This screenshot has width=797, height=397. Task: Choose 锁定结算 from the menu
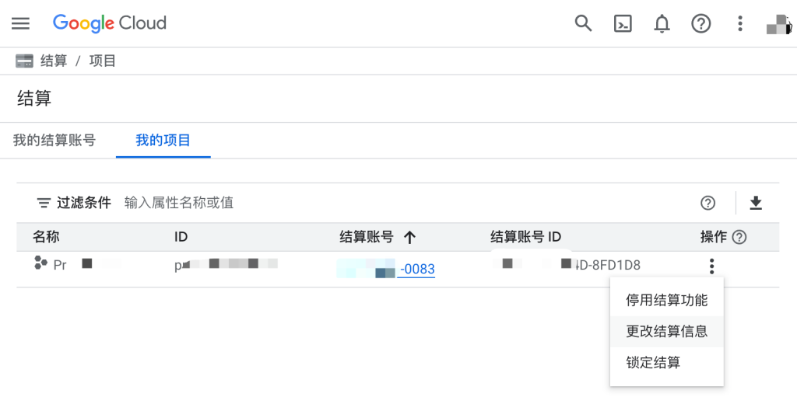[653, 362]
